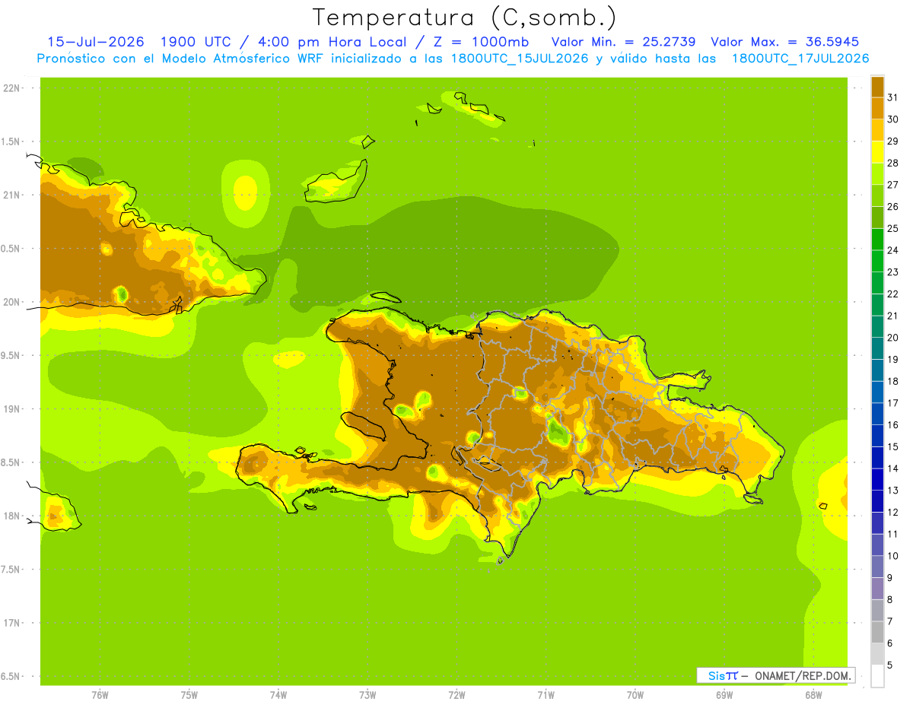Click the '71W' longitude axis label
The height and width of the screenshot is (705, 913).
coord(546,694)
